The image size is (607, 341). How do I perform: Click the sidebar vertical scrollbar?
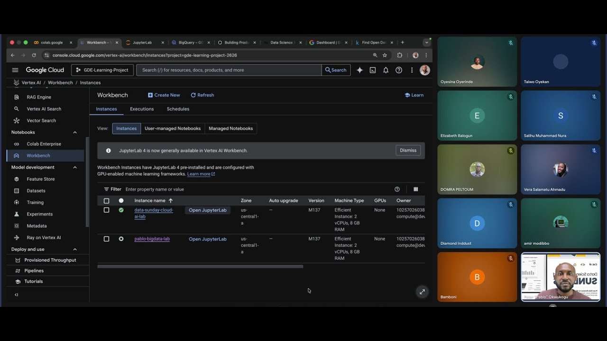point(87,182)
